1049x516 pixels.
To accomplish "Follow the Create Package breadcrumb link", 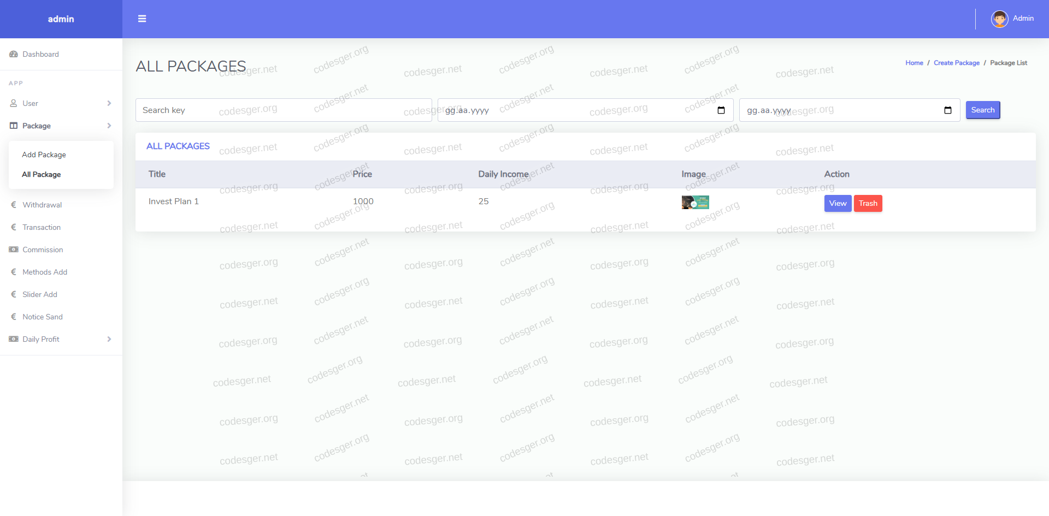I will click(956, 63).
